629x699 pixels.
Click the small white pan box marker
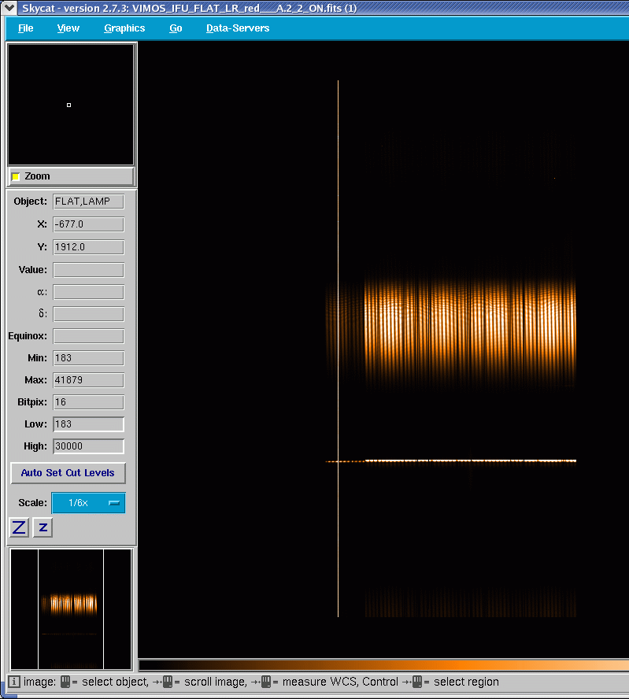(x=68, y=105)
